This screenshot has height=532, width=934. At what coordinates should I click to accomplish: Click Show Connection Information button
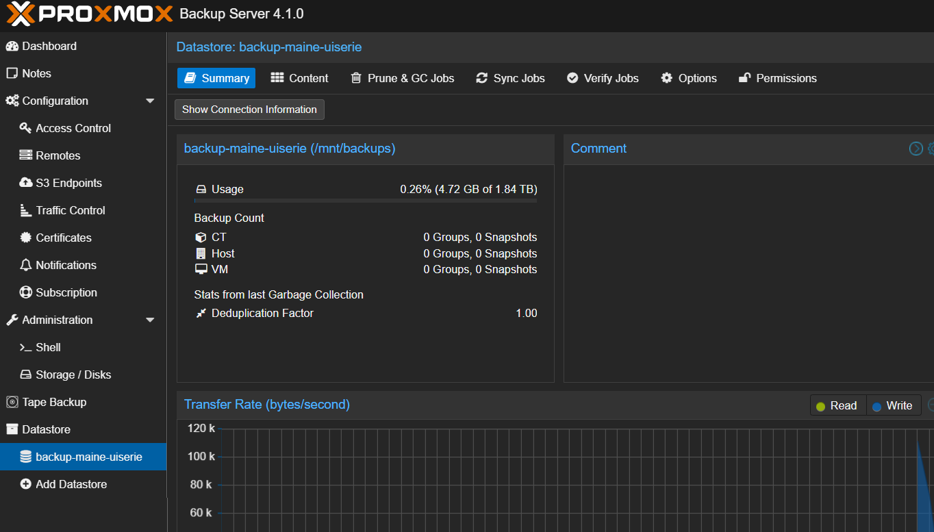click(249, 110)
